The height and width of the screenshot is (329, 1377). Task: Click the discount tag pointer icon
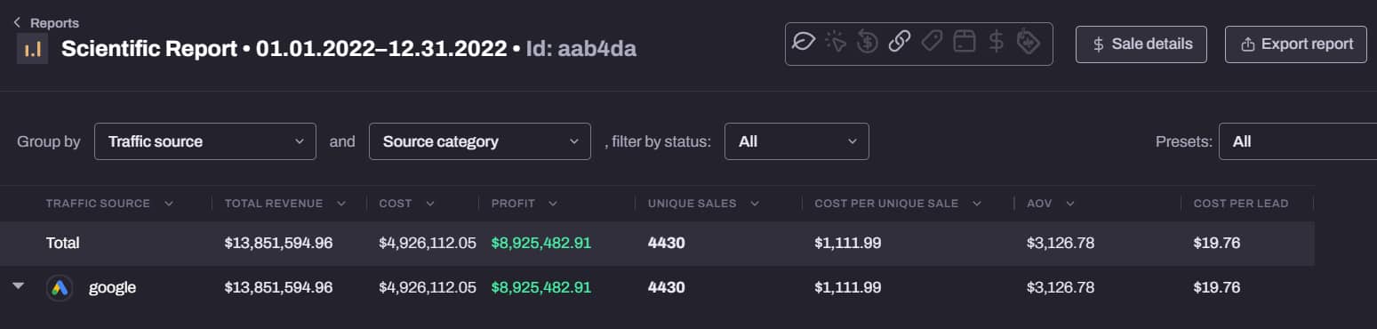pyautogui.click(x=1029, y=42)
